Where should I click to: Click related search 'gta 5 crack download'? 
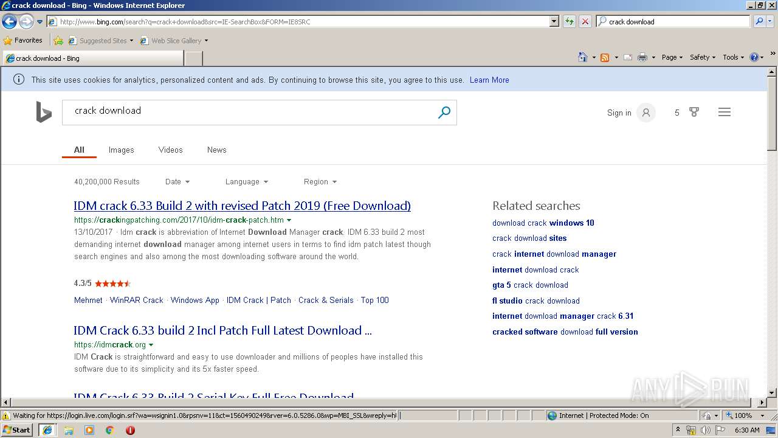[530, 285]
